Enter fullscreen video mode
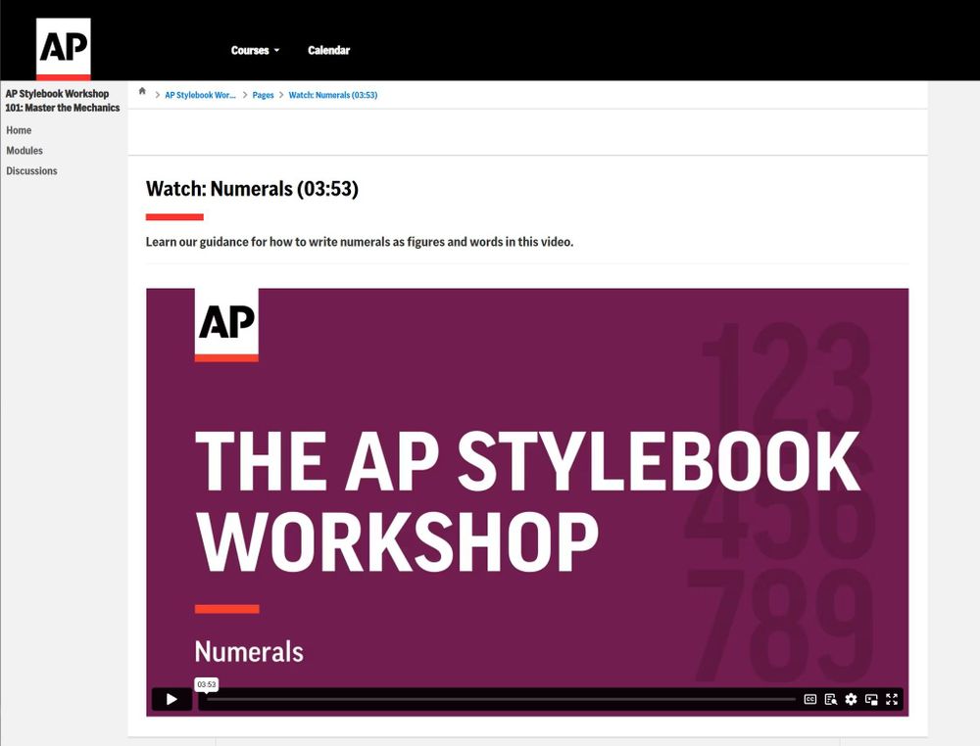 (x=892, y=699)
